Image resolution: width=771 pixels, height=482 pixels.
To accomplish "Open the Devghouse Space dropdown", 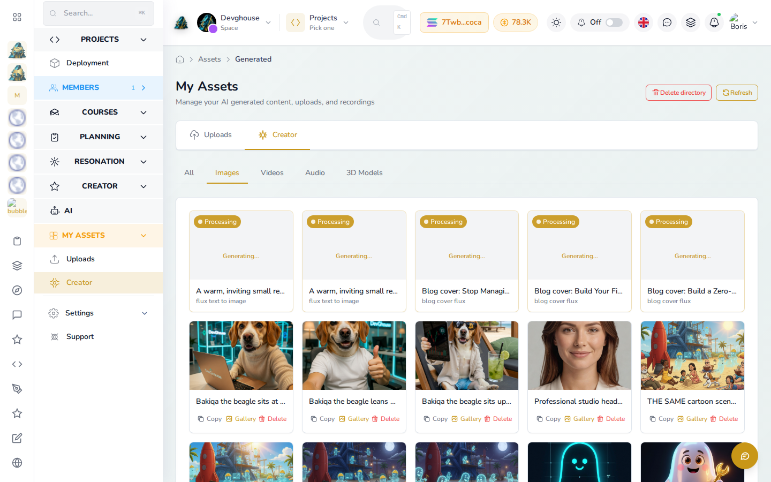I will (x=235, y=22).
